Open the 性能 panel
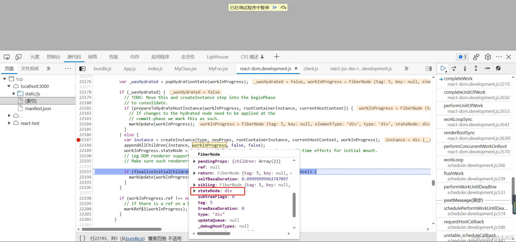Image resolution: width=516 pixels, height=242 pixels. 114,57
